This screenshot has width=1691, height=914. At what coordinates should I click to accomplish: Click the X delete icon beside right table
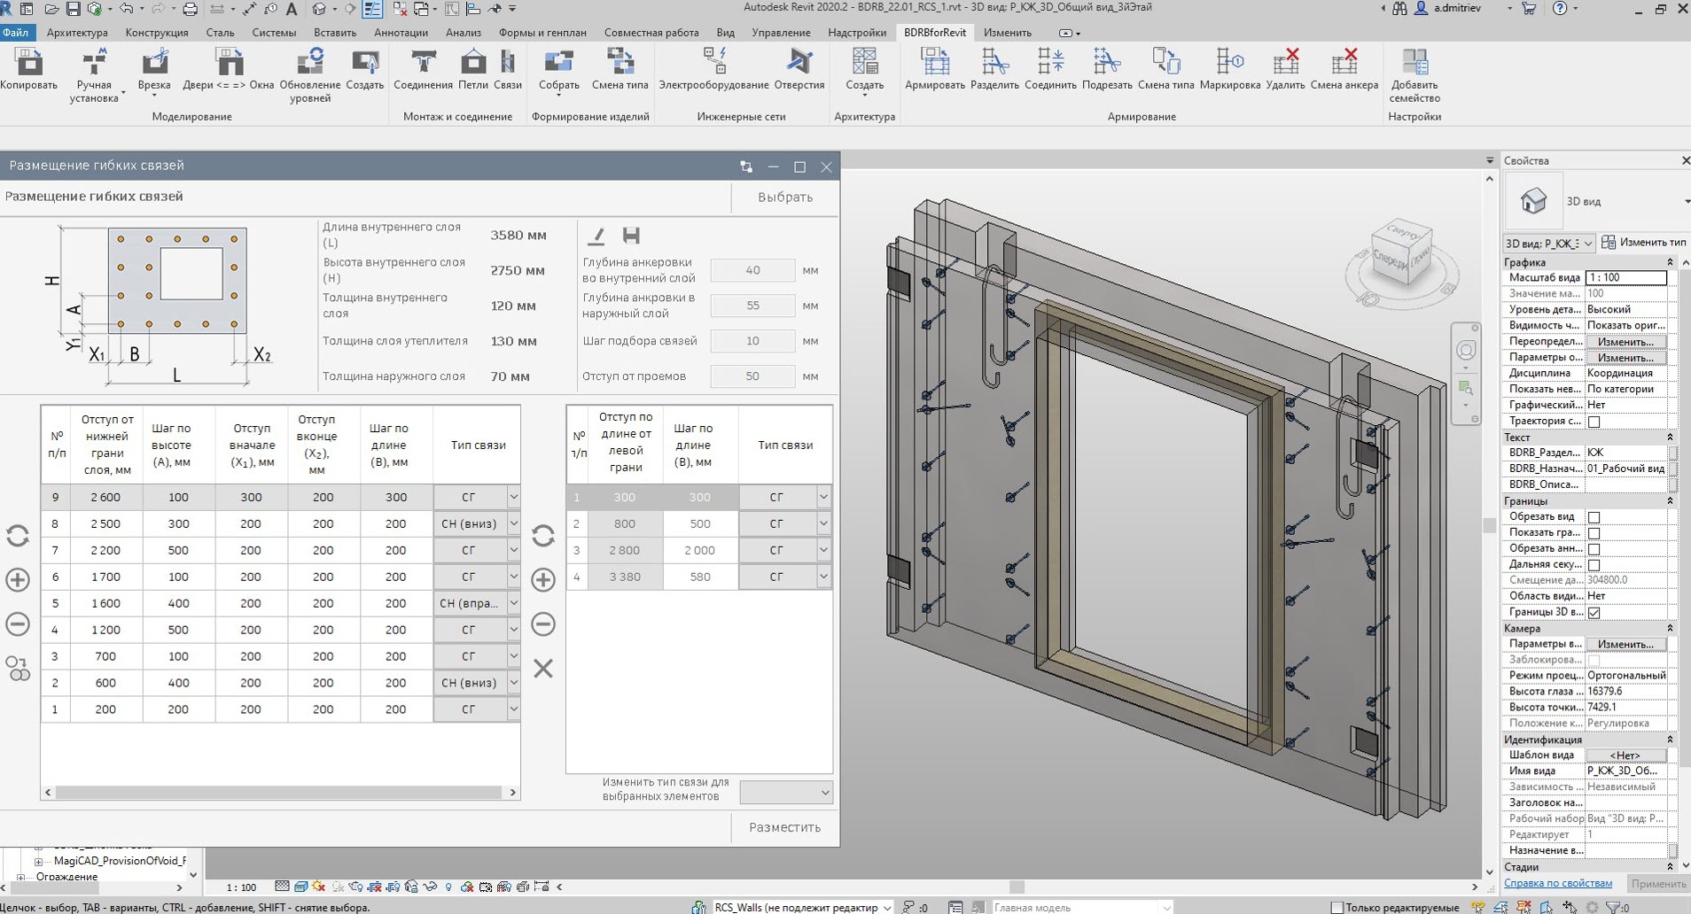[x=543, y=668]
